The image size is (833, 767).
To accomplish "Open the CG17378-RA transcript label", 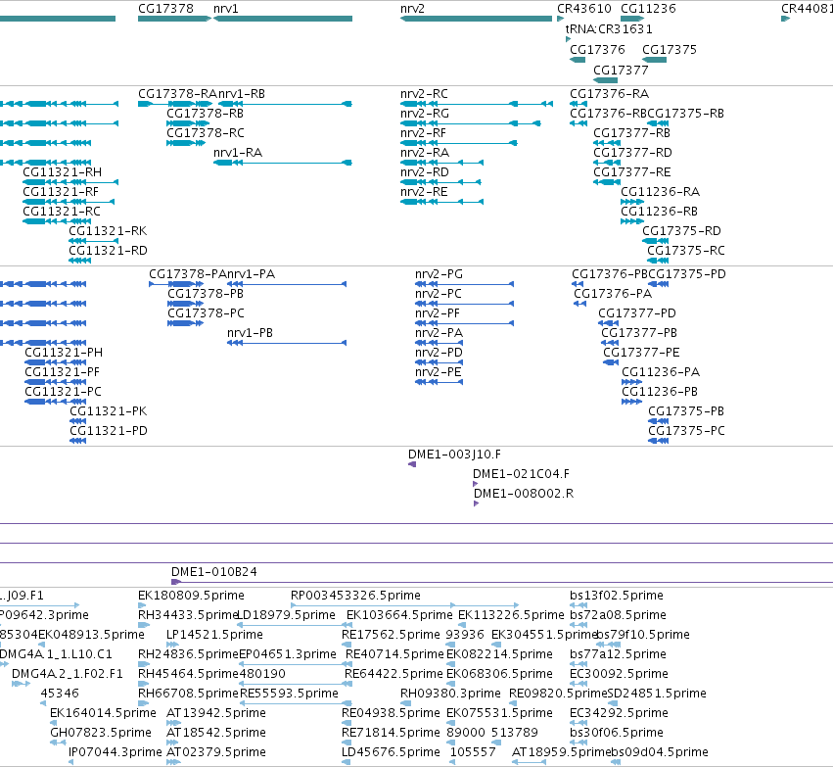I will pyautogui.click(x=177, y=94).
